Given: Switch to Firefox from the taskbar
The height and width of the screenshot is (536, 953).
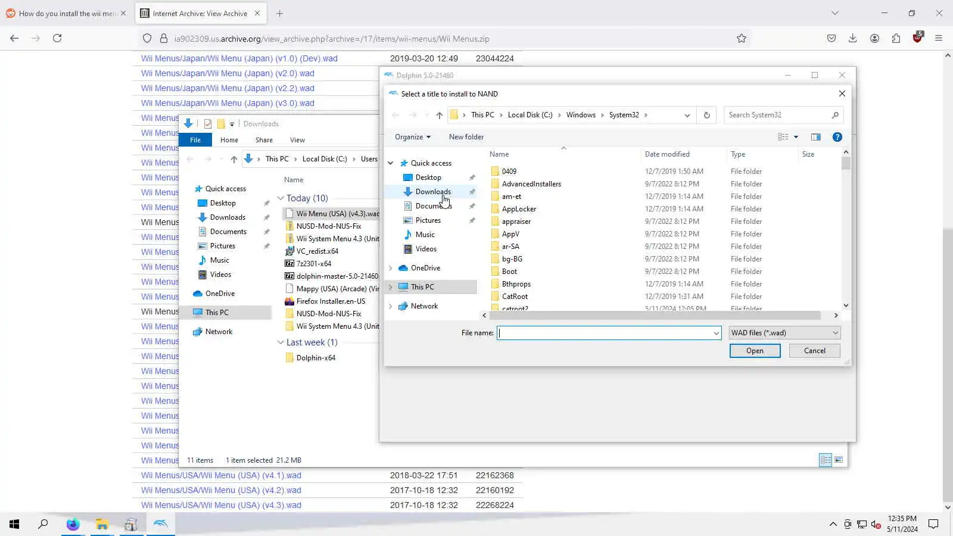Looking at the screenshot, I should point(73,524).
